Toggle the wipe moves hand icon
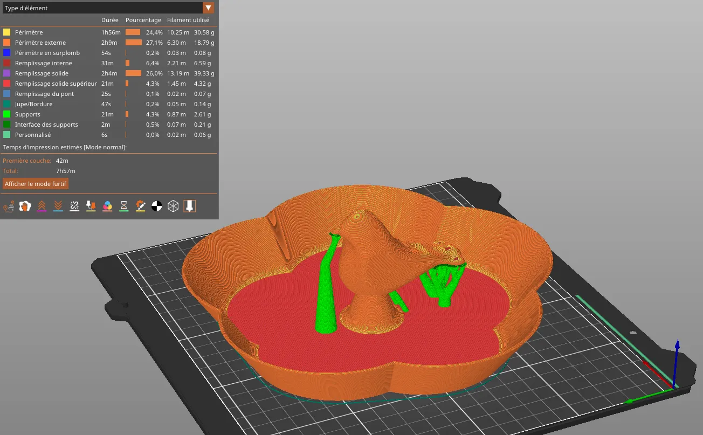 25,206
